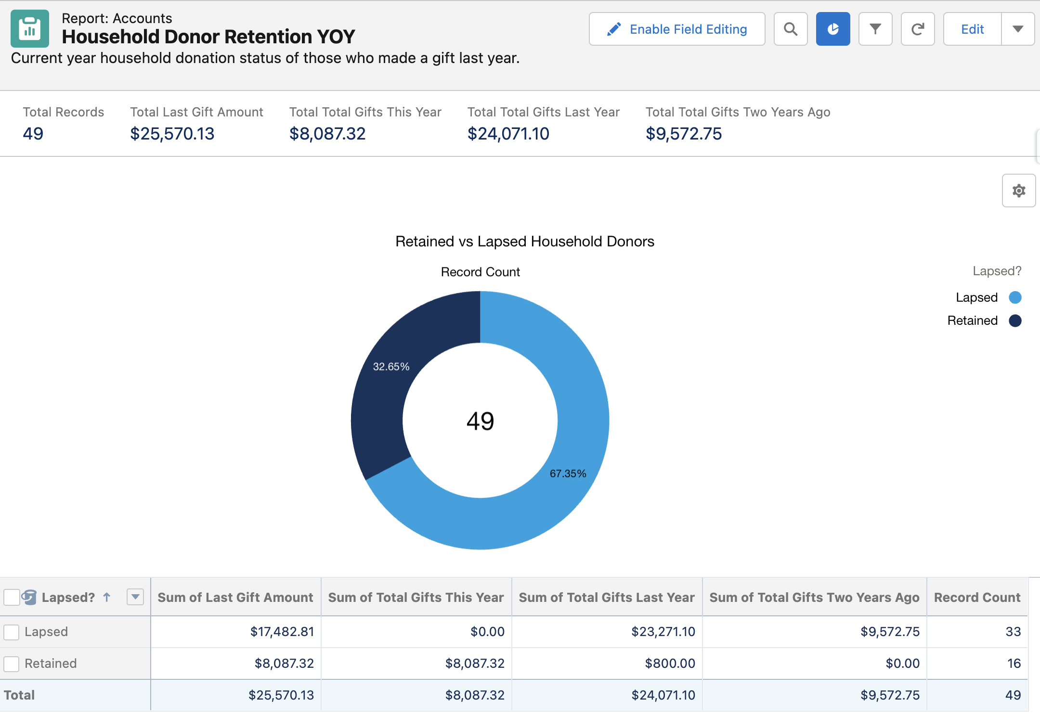Check the Retained row checkbox
Screen dimensions: 1040x714
(x=12, y=663)
